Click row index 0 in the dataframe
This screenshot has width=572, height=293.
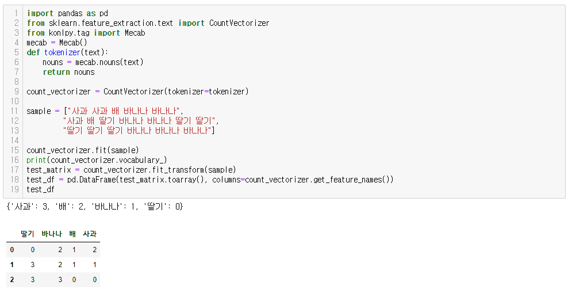pyautogui.click(x=11, y=250)
